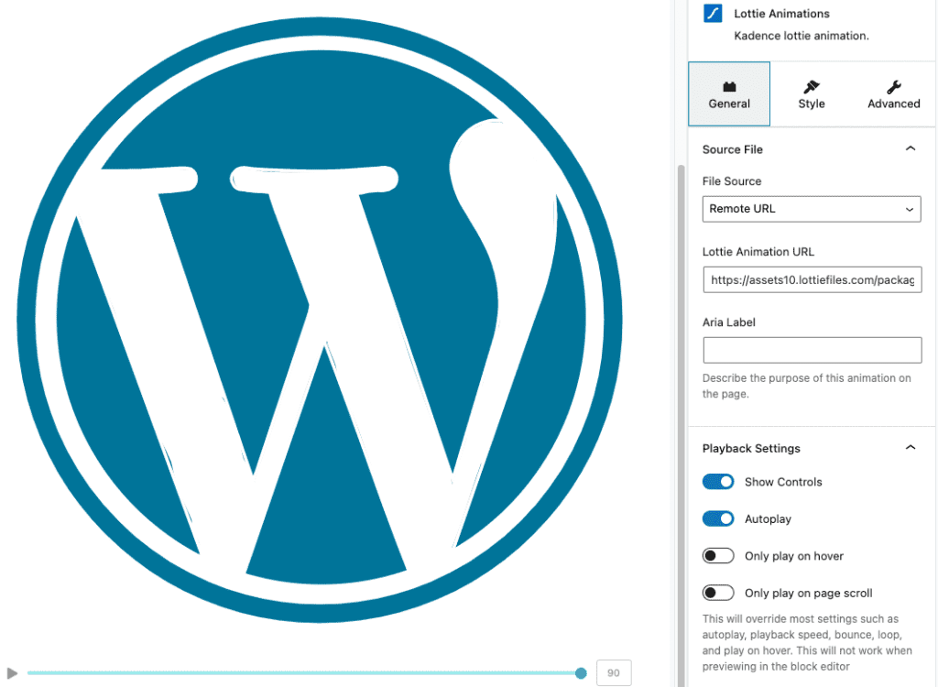Click the 'This will override most settings' note
The image size is (938, 687).
(807, 643)
